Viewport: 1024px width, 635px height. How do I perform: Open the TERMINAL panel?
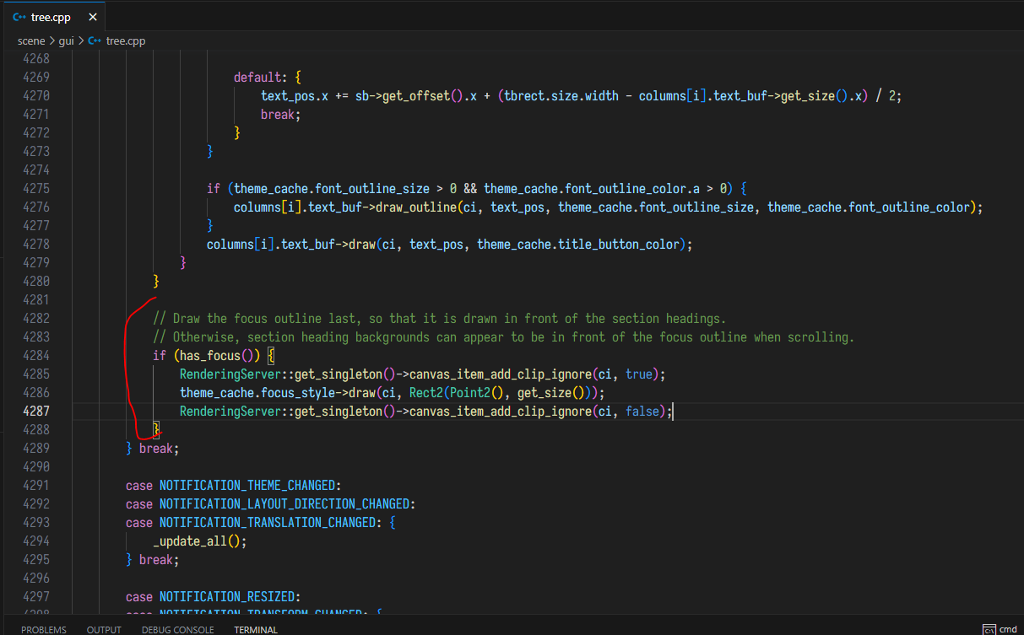click(x=255, y=629)
